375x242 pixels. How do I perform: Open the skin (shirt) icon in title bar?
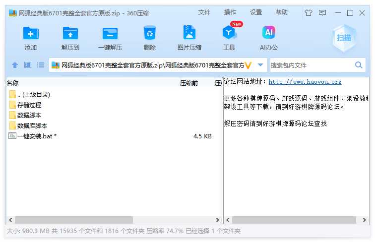(x=309, y=12)
